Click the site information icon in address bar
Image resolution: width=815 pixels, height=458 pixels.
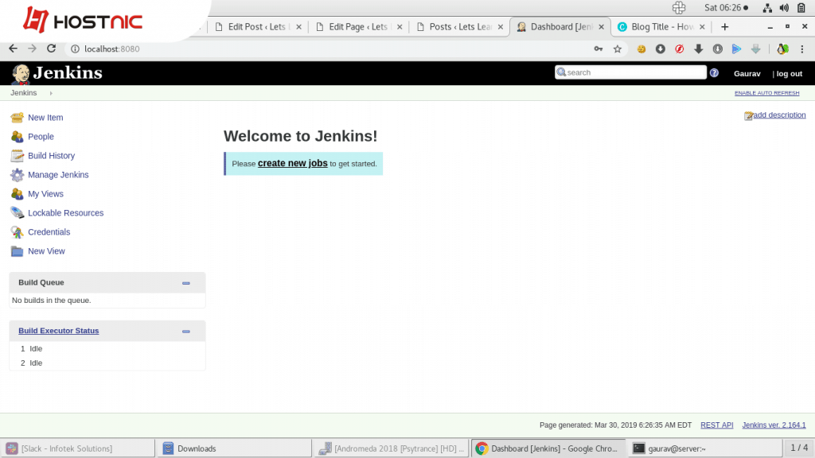75,49
